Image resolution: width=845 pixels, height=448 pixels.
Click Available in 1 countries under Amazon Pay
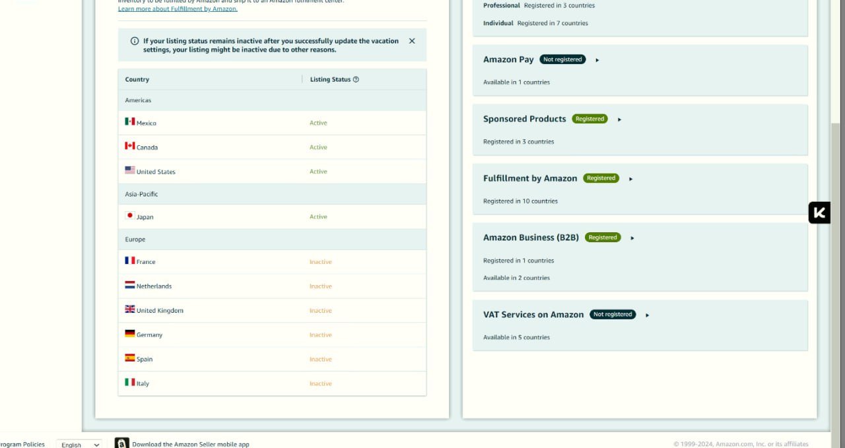click(x=516, y=82)
